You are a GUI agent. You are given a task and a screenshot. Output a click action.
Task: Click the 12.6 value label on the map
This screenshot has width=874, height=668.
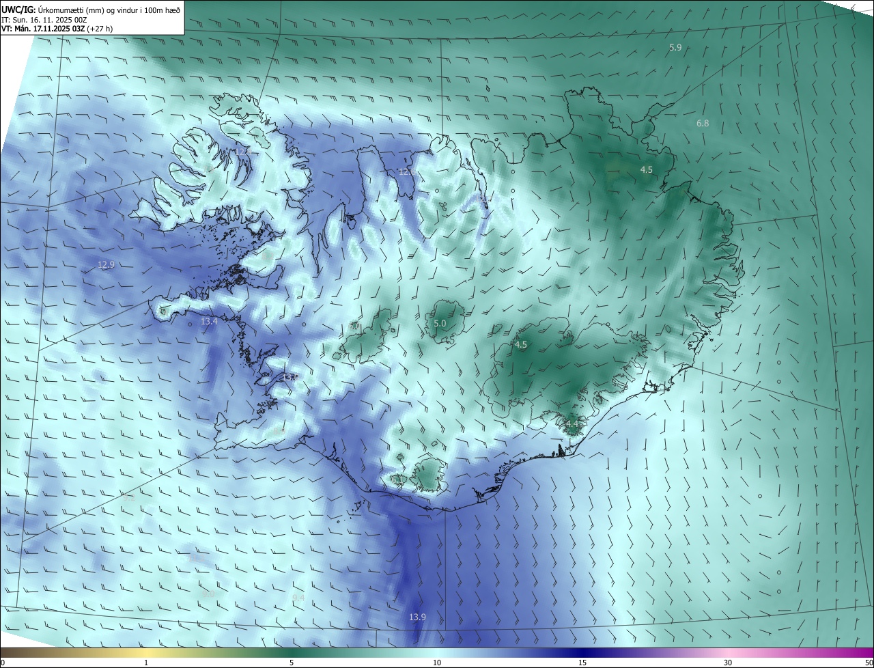coord(406,171)
